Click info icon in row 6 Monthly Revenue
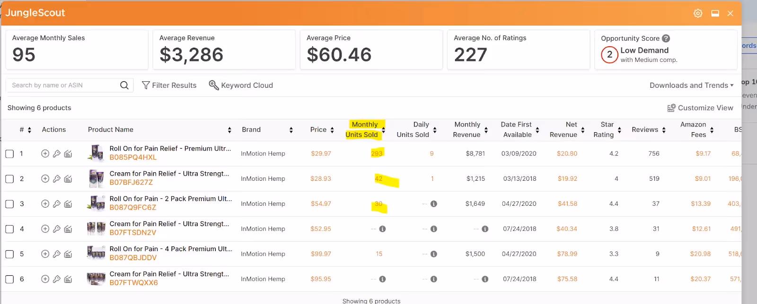The height and width of the screenshot is (304, 757). pos(485,279)
